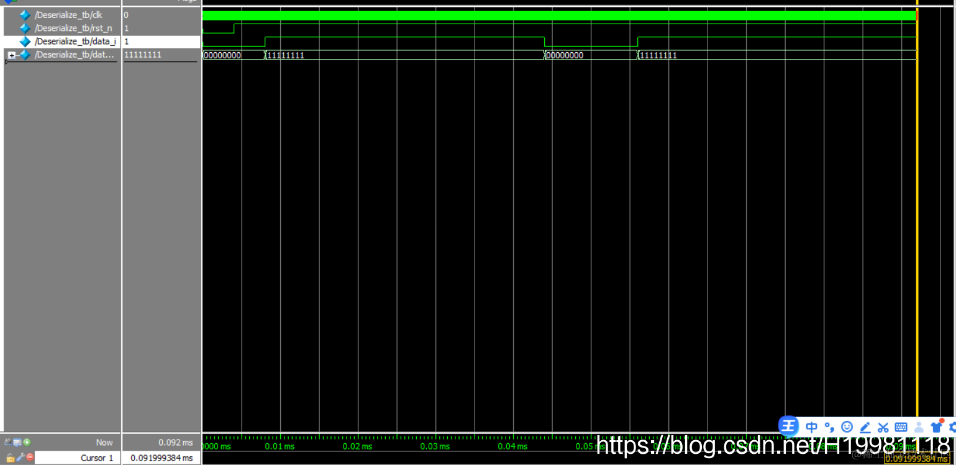Toggle the punctuation mode icon
This screenshot has width=956, height=465.
829,427
